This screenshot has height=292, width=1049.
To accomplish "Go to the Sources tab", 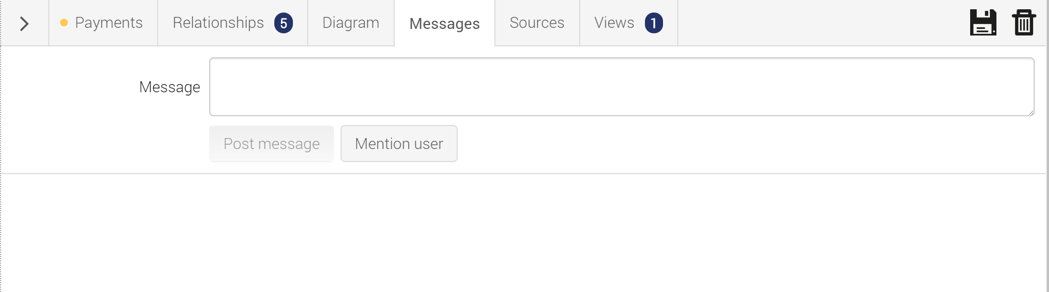I will coord(537,23).
